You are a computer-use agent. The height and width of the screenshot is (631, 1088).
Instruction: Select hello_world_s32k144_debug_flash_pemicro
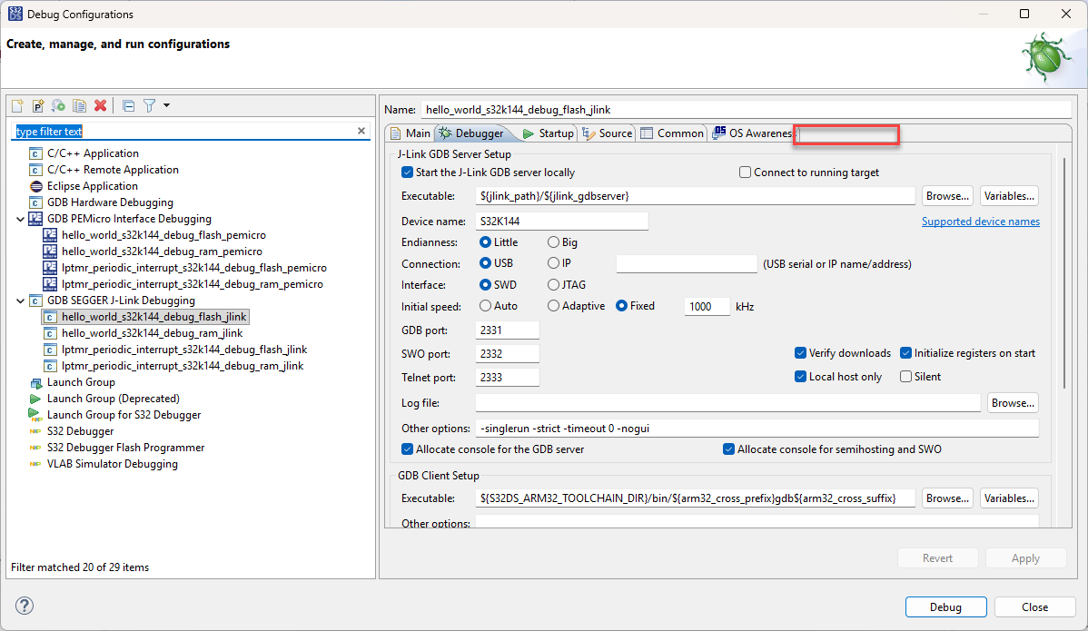tap(163, 235)
